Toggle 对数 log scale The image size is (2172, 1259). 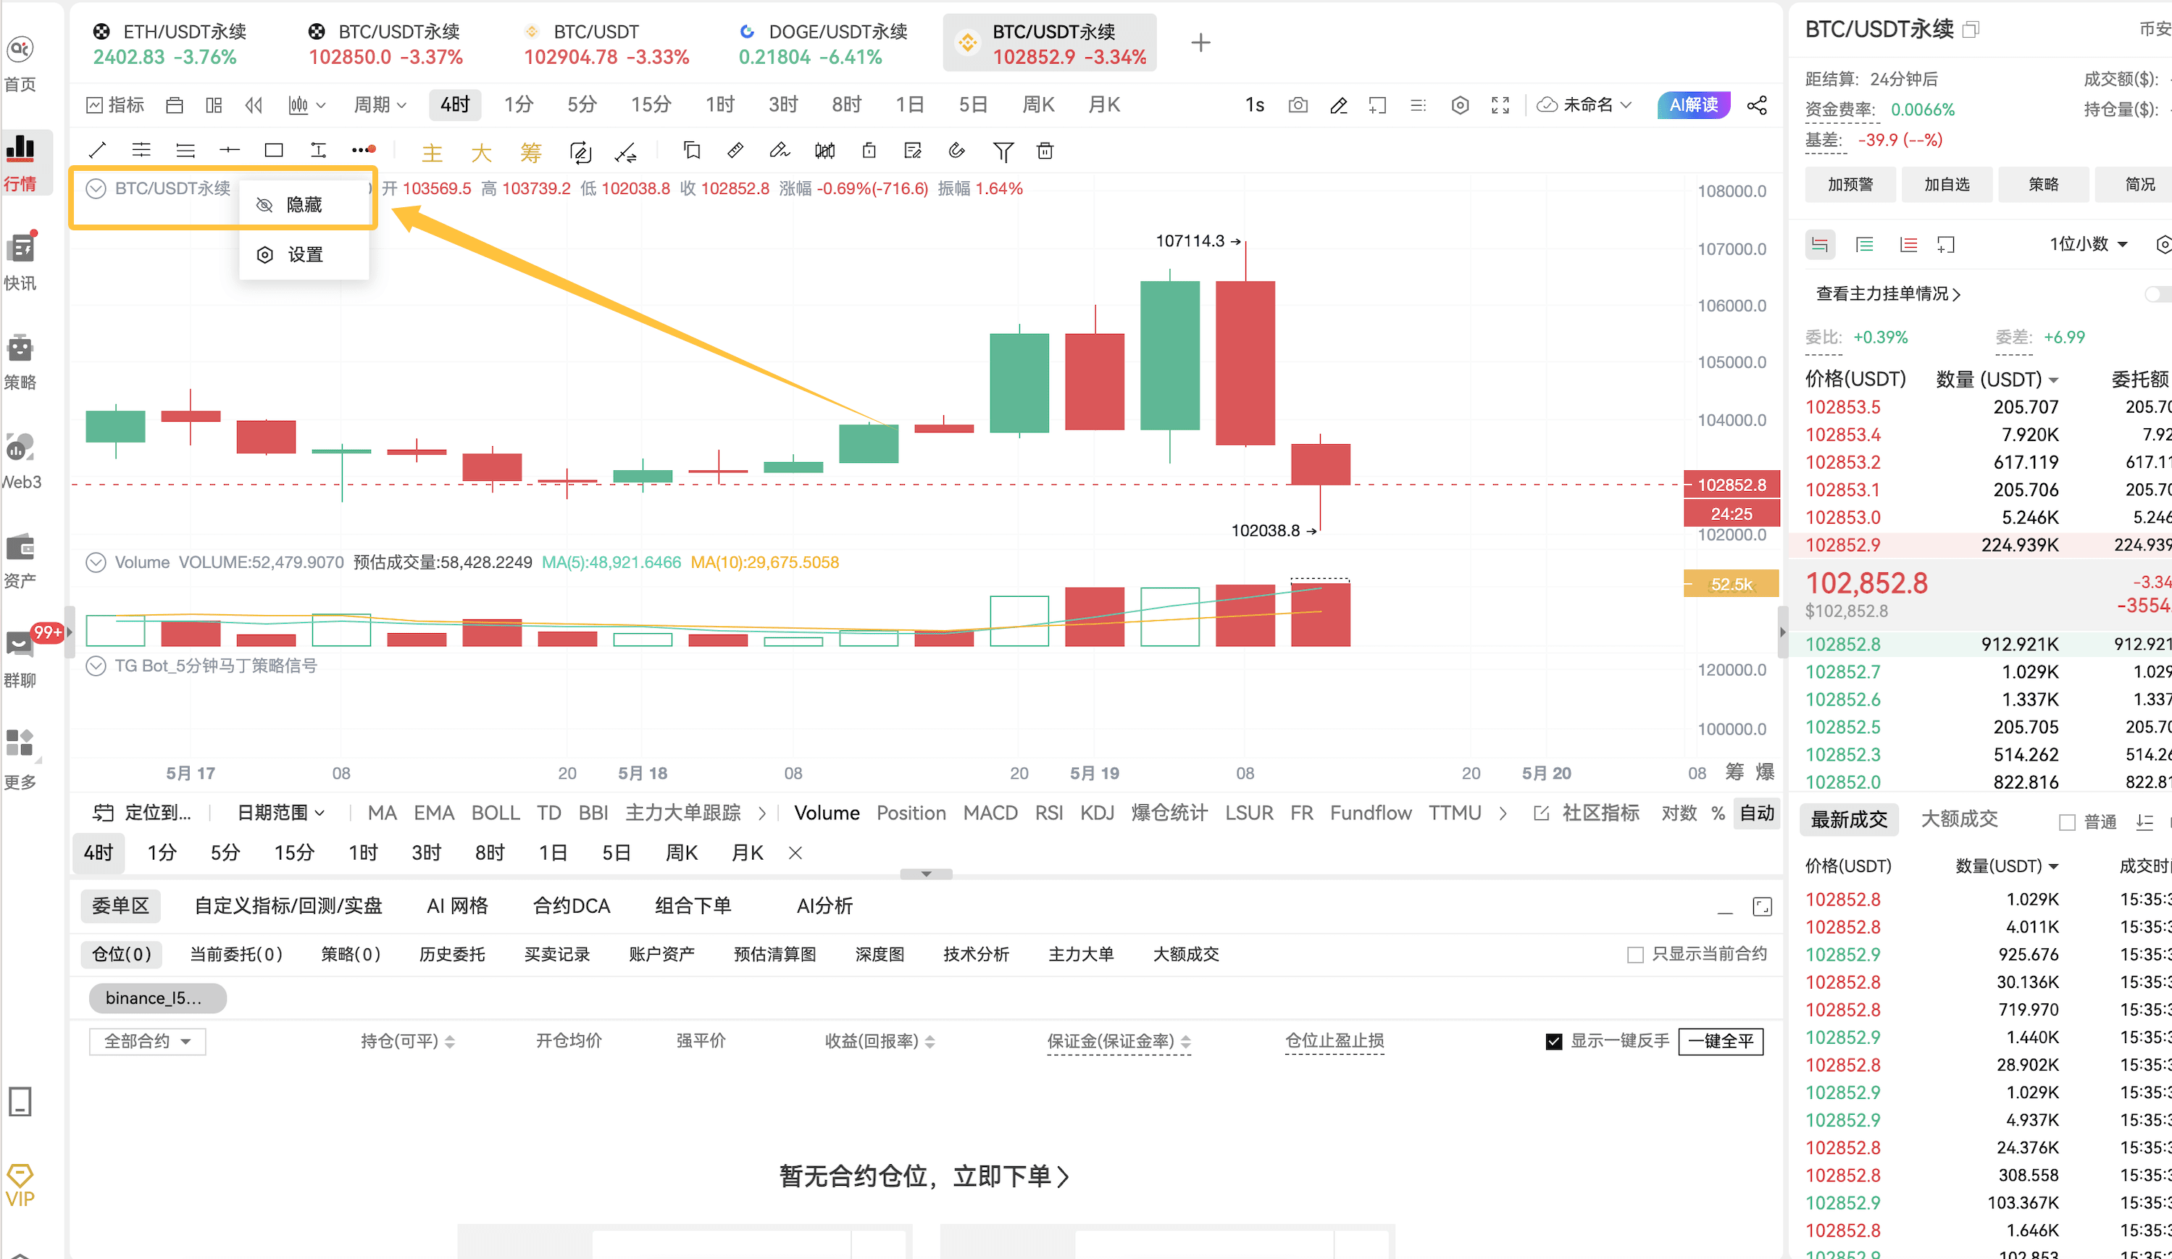point(1679,813)
